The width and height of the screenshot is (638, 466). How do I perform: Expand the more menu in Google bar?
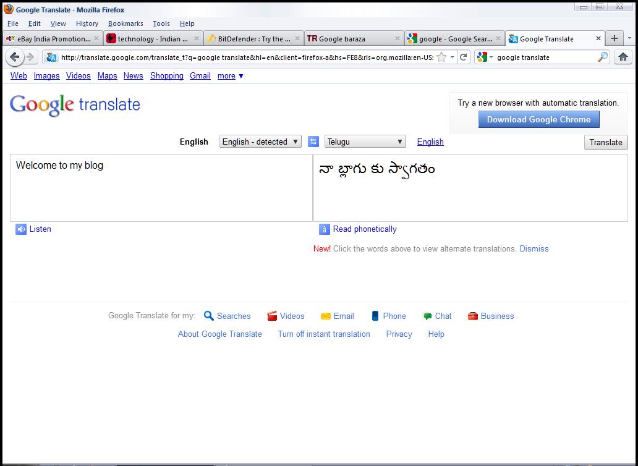[231, 75]
